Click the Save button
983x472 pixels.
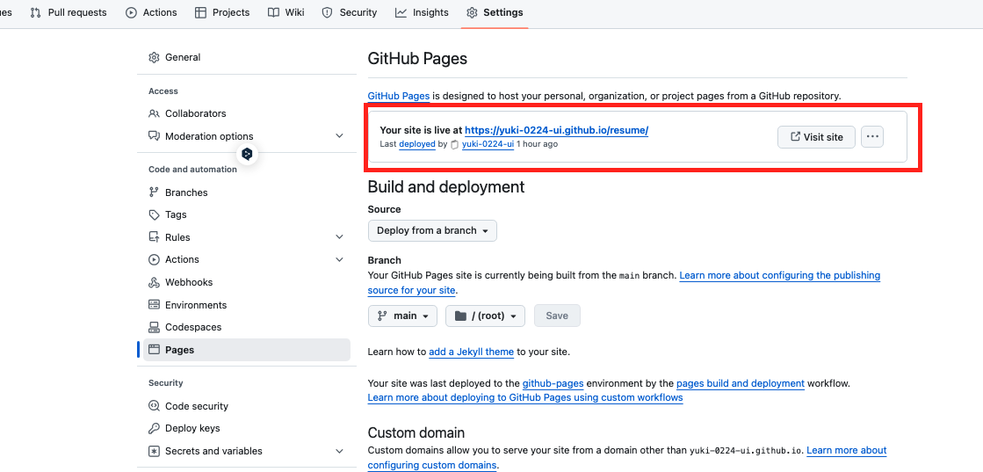[x=557, y=316]
